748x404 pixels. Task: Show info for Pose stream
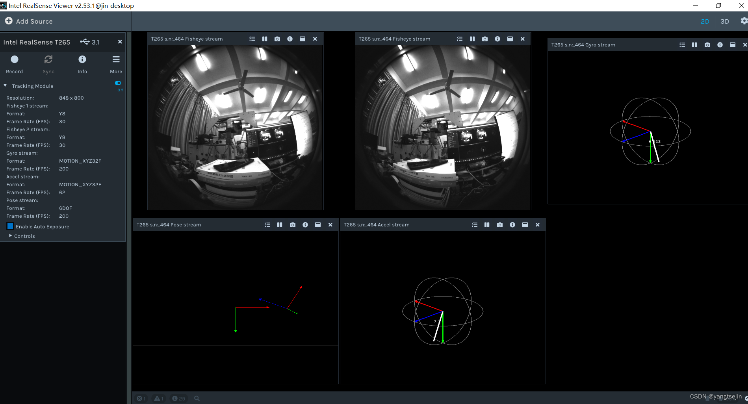pyautogui.click(x=305, y=225)
